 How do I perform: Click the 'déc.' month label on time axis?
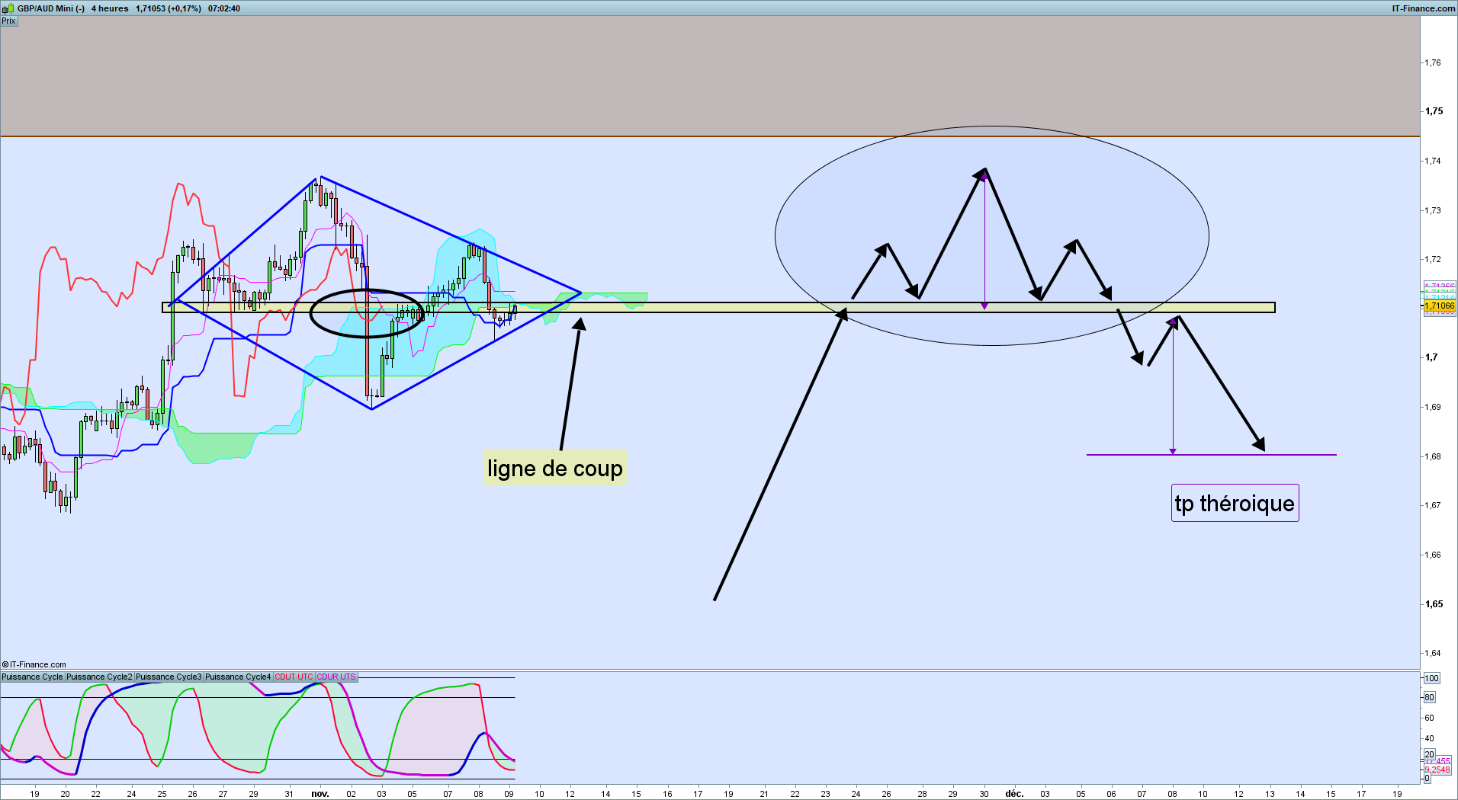[x=1014, y=794]
